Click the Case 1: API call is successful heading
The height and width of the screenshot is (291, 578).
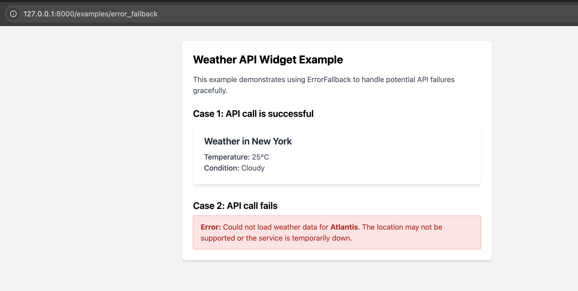point(253,114)
